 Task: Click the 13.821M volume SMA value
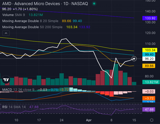coord(36,15)
